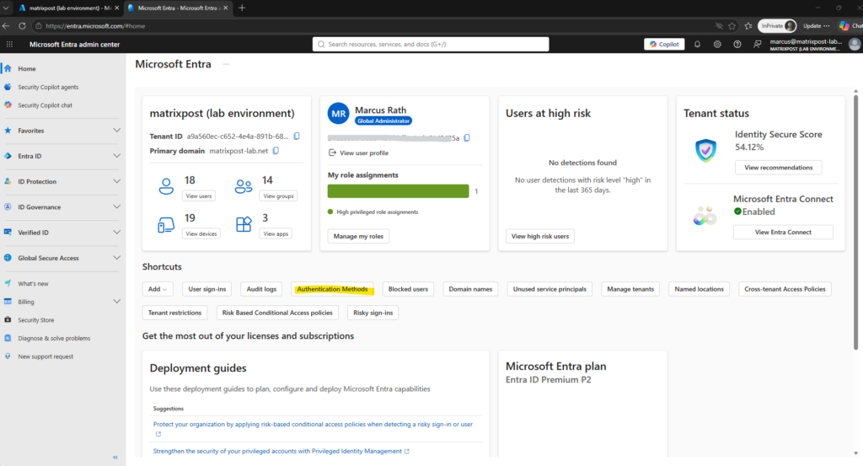Open external link icon for privileged accounts

pyautogui.click(x=407, y=451)
